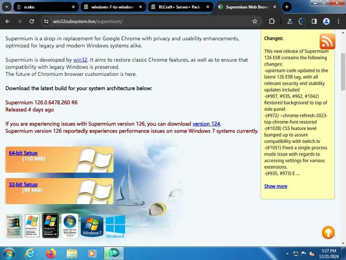Select the Supermium taskbar button

click(114, 253)
